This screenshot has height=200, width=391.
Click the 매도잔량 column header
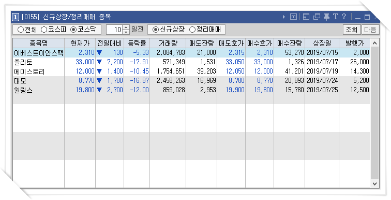(x=202, y=44)
